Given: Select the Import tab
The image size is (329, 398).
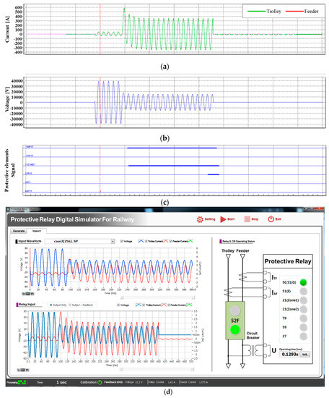Looking at the screenshot, I should coord(37,231).
